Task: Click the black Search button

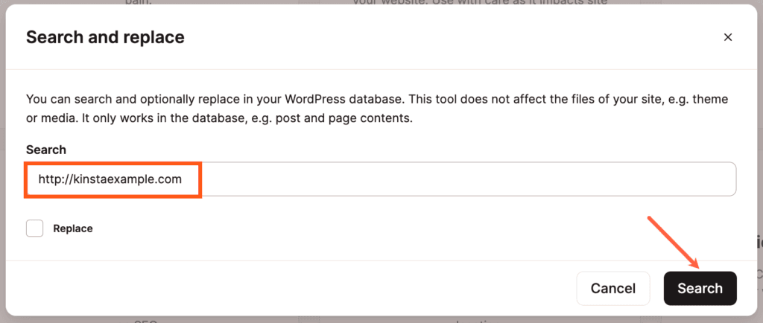Action: 700,289
